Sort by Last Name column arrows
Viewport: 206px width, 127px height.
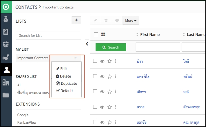[x=184, y=34]
